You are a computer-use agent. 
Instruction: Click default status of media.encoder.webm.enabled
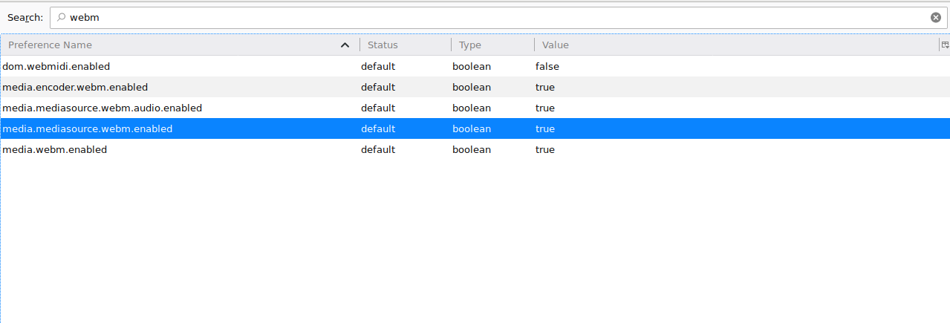point(378,87)
